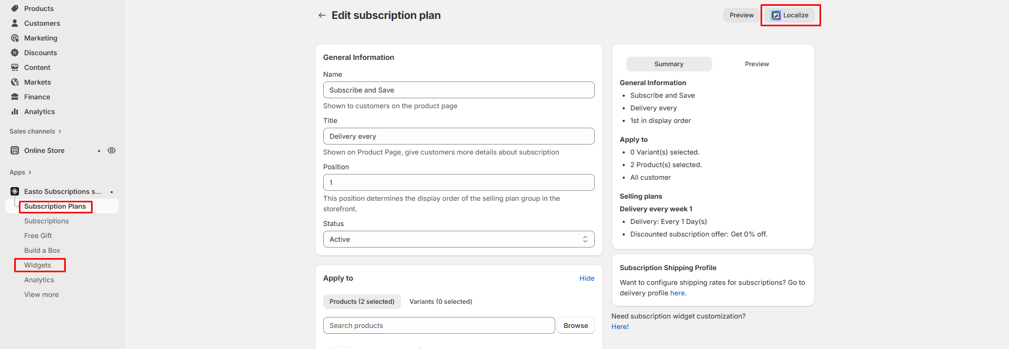Click the Analytics bar chart icon
This screenshot has width=1009, height=349.
(x=15, y=111)
